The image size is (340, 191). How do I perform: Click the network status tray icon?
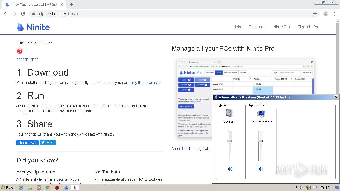[308, 188]
